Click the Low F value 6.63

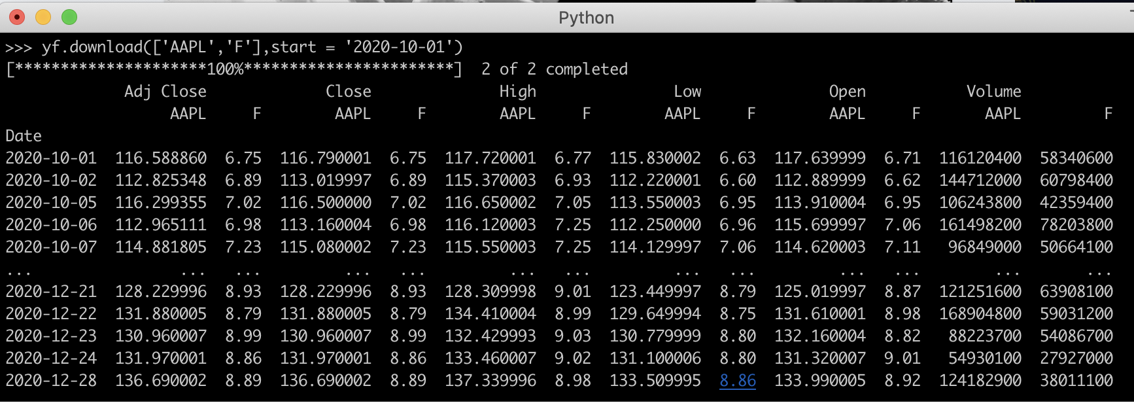(738, 158)
